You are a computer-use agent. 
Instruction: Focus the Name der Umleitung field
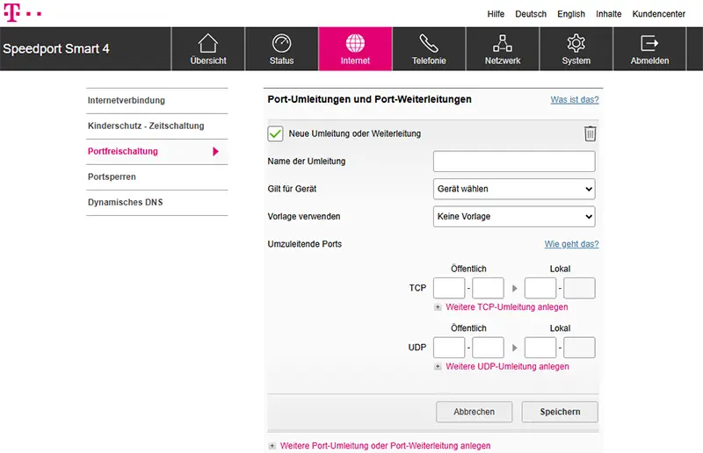click(514, 162)
